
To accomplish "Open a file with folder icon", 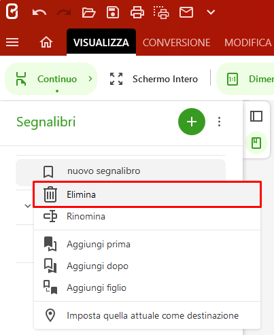I will coord(88,12).
